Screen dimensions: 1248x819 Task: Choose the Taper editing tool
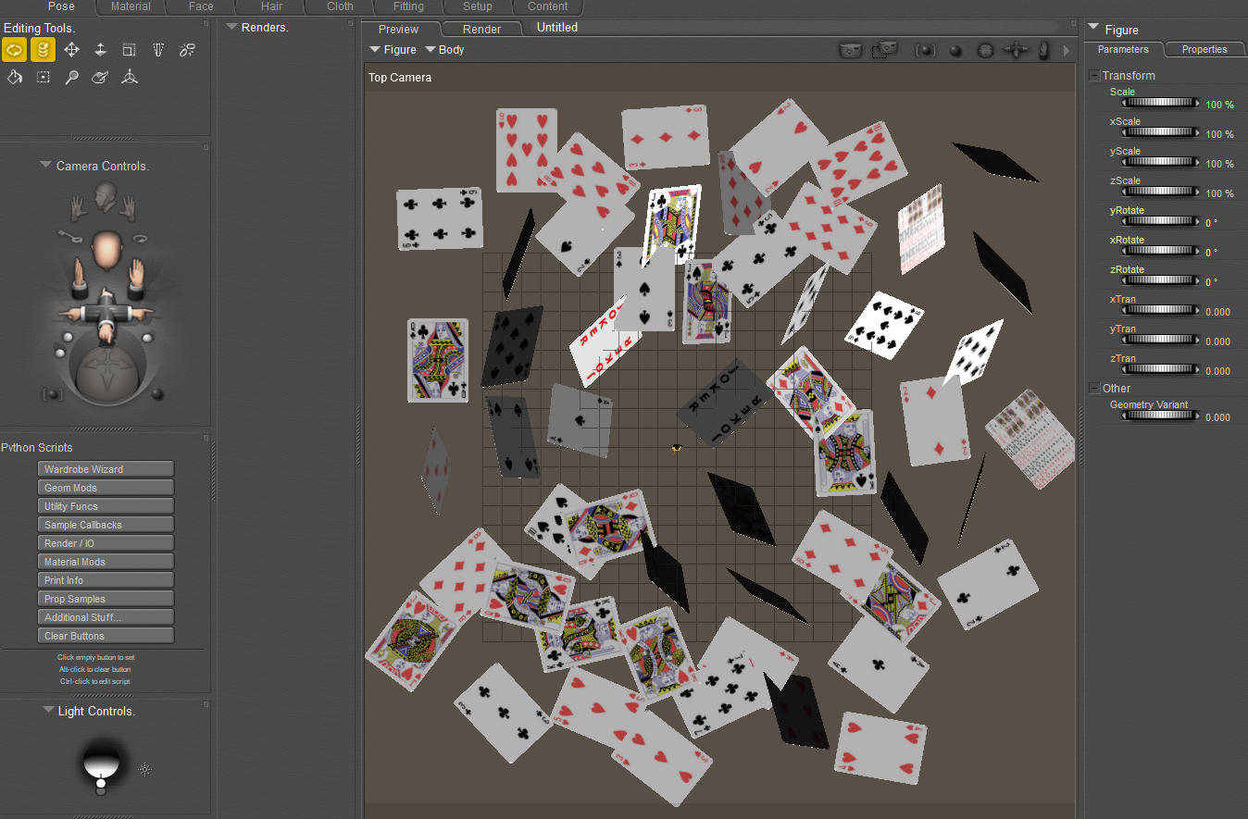click(x=157, y=50)
